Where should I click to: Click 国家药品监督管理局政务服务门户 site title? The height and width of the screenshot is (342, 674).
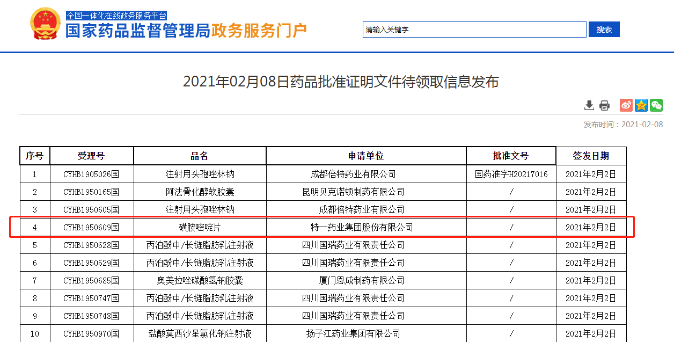click(186, 31)
